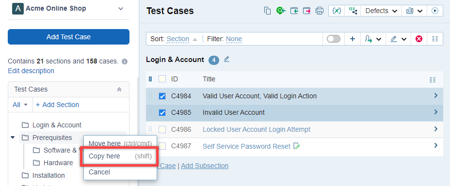Toggle the switch in the filter toolbar

(334, 39)
